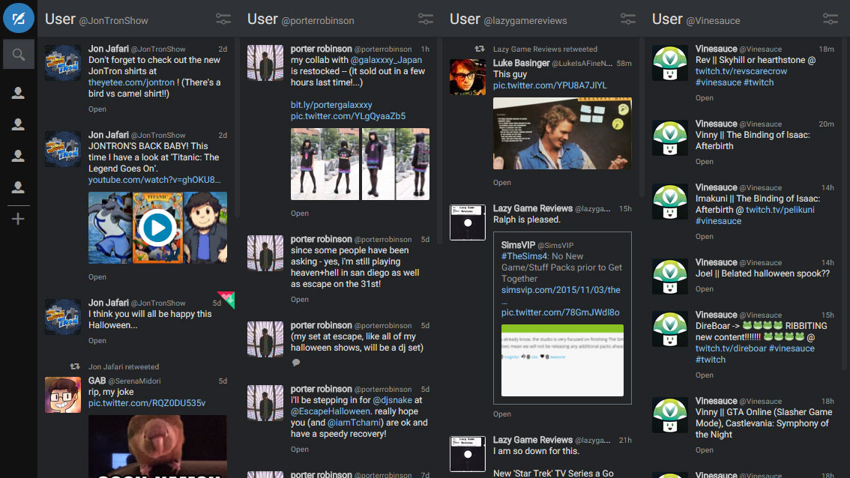
Task: Open @porterrobinson column settings icon
Action: pos(426,19)
